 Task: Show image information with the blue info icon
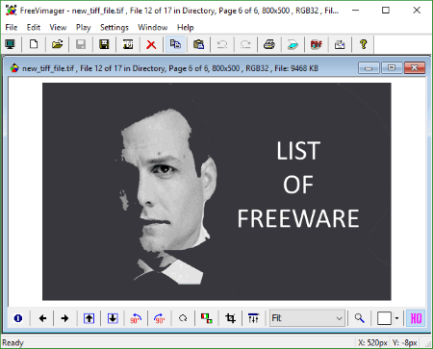(18, 318)
